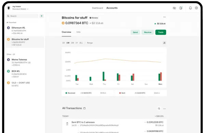Select the 1M chart range
The image size is (205, 133).
coord(72,43)
